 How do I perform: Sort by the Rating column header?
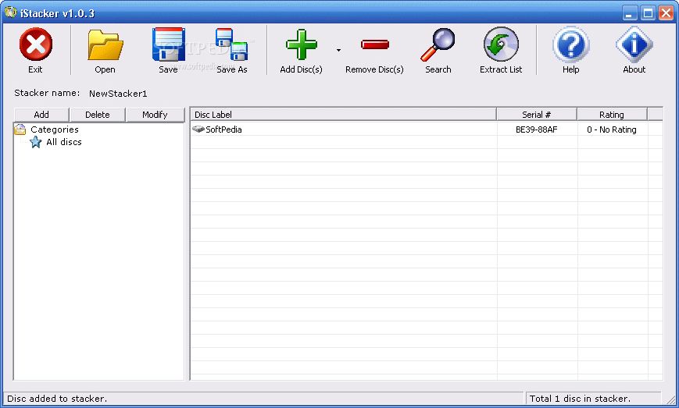coord(612,115)
